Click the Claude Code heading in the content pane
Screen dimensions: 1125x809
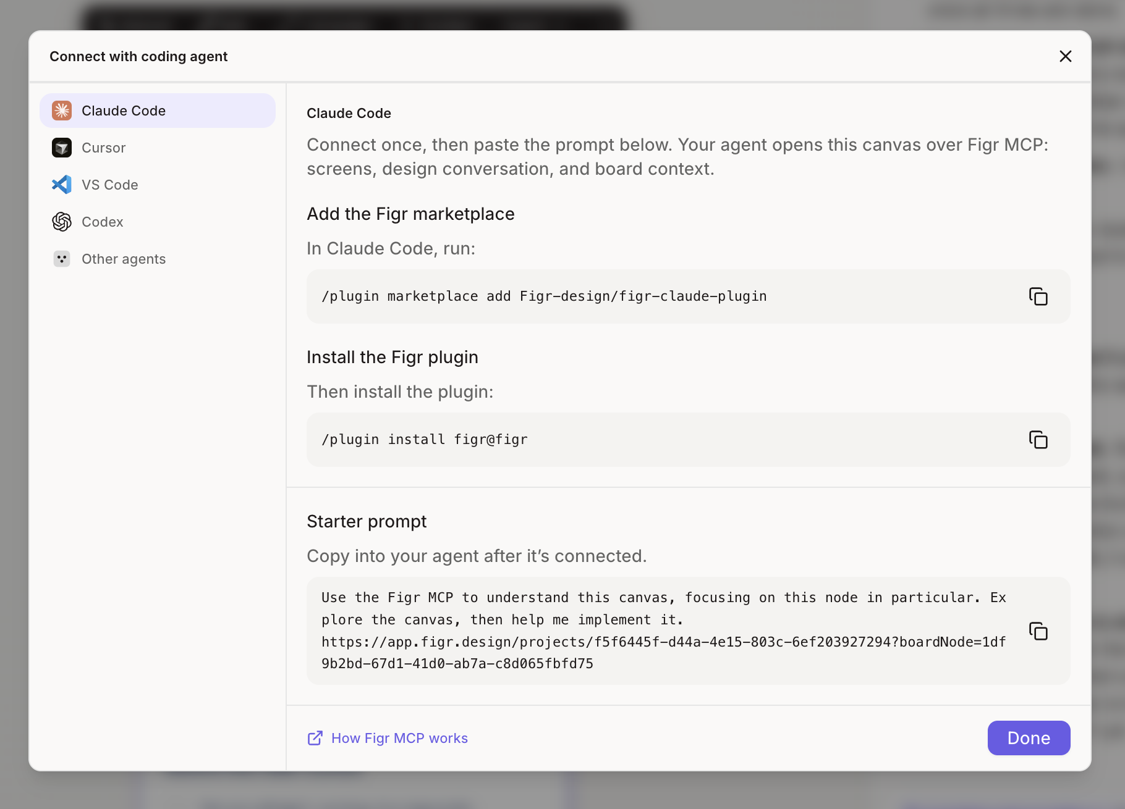point(349,113)
